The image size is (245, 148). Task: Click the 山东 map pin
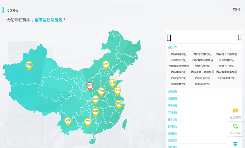pyautogui.click(x=112, y=83)
